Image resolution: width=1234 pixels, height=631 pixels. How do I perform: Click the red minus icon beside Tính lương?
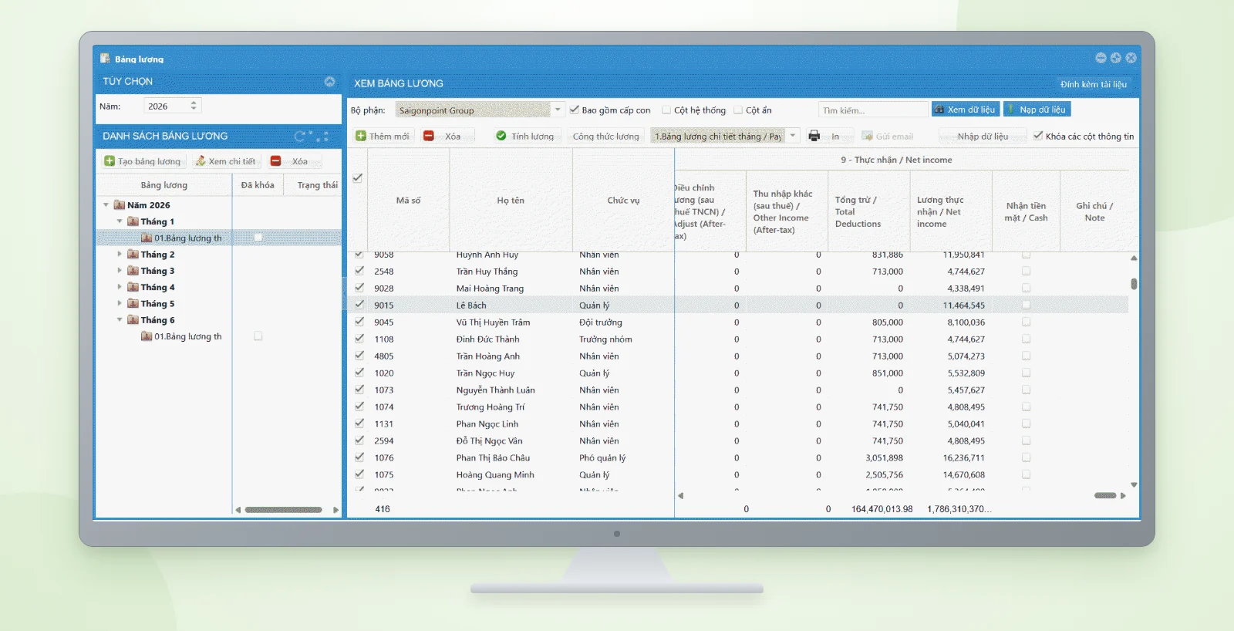click(429, 137)
